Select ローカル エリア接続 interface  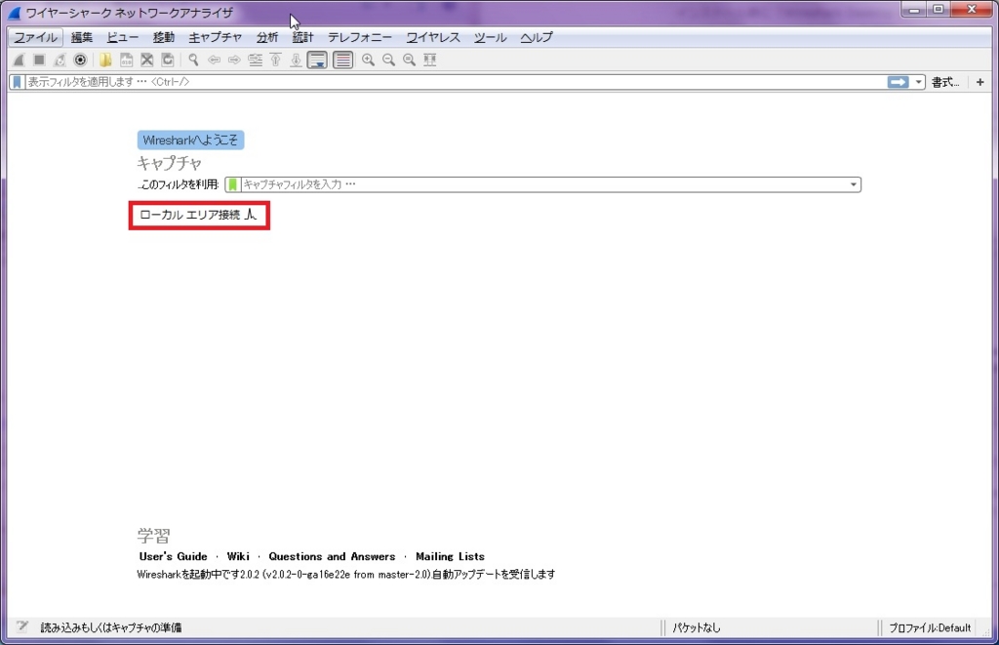pos(199,215)
